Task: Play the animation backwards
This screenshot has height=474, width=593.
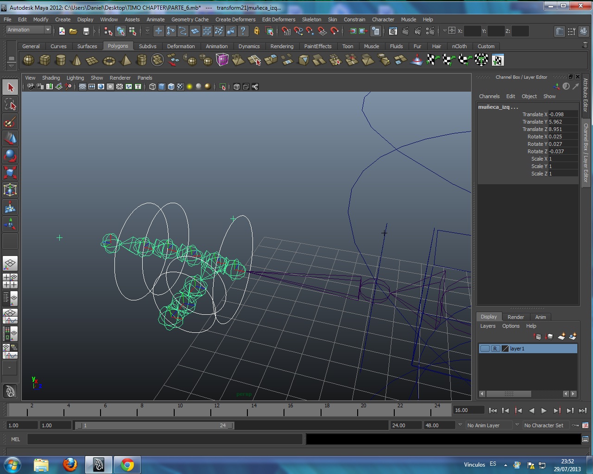Action: [x=531, y=411]
